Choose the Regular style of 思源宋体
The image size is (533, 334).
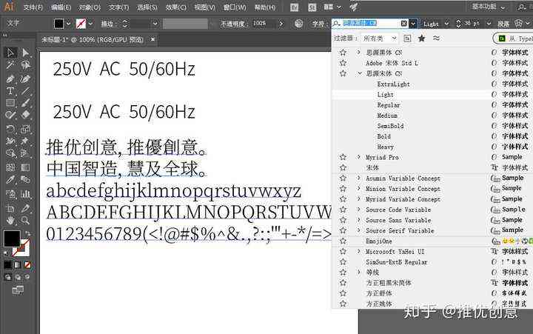389,105
